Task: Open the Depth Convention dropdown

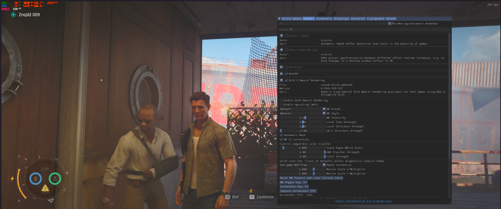Action: (303, 165)
